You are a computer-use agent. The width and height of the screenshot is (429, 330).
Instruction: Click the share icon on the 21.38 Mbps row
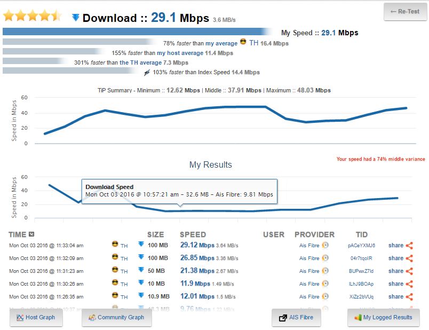tap(409, 271)
